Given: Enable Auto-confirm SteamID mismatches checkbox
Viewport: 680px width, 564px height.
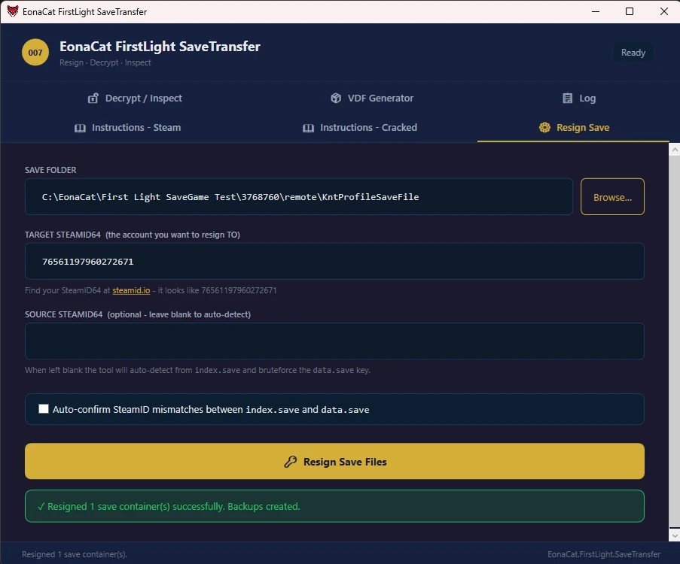Looking at the screenshot, I should [x=44, y=409].
